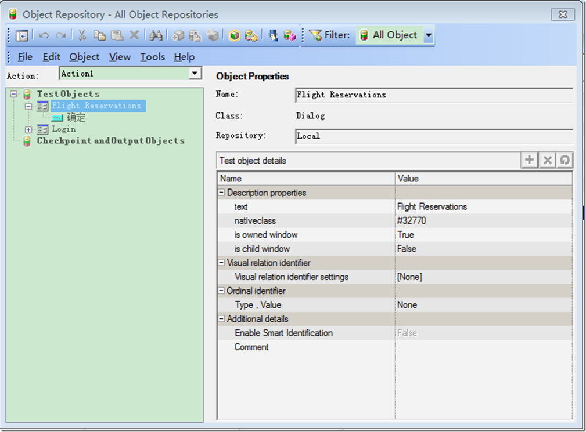Collapse the Flight Reservations tree node
Viewport: 586px width, 432px height.
(28, 106)
